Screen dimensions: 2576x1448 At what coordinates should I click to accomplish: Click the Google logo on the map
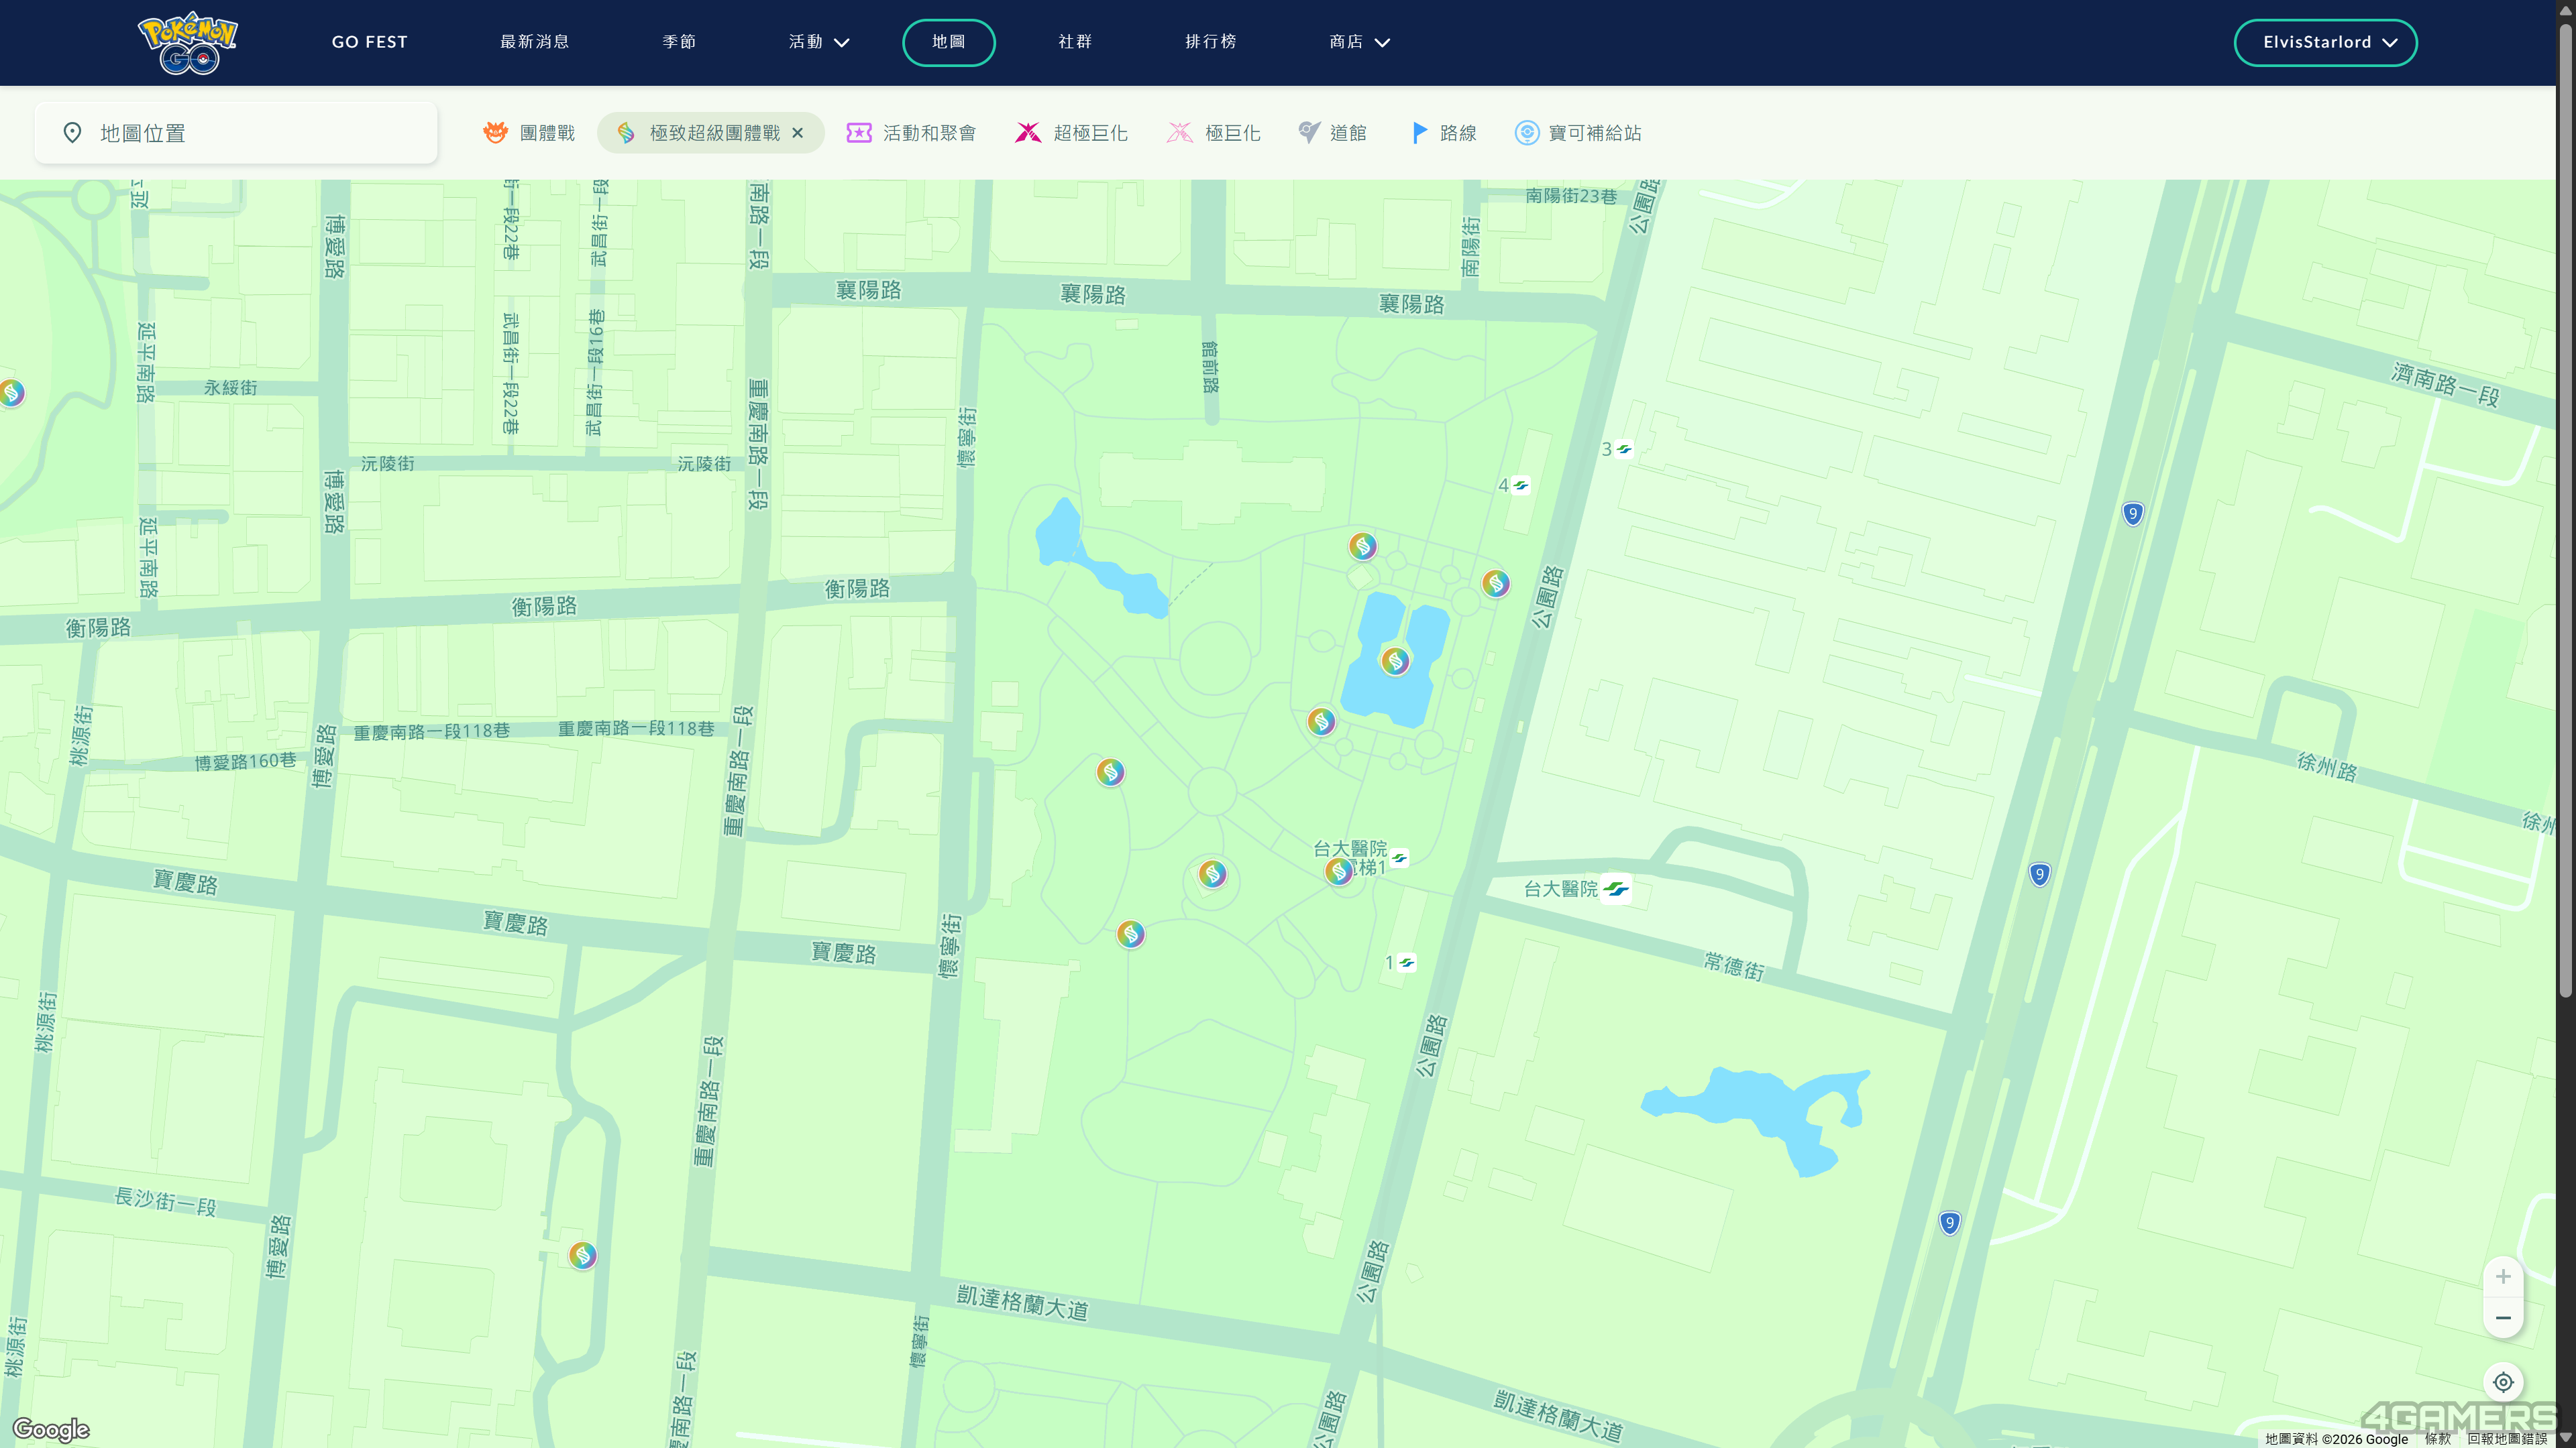[x=51, y=1430]
